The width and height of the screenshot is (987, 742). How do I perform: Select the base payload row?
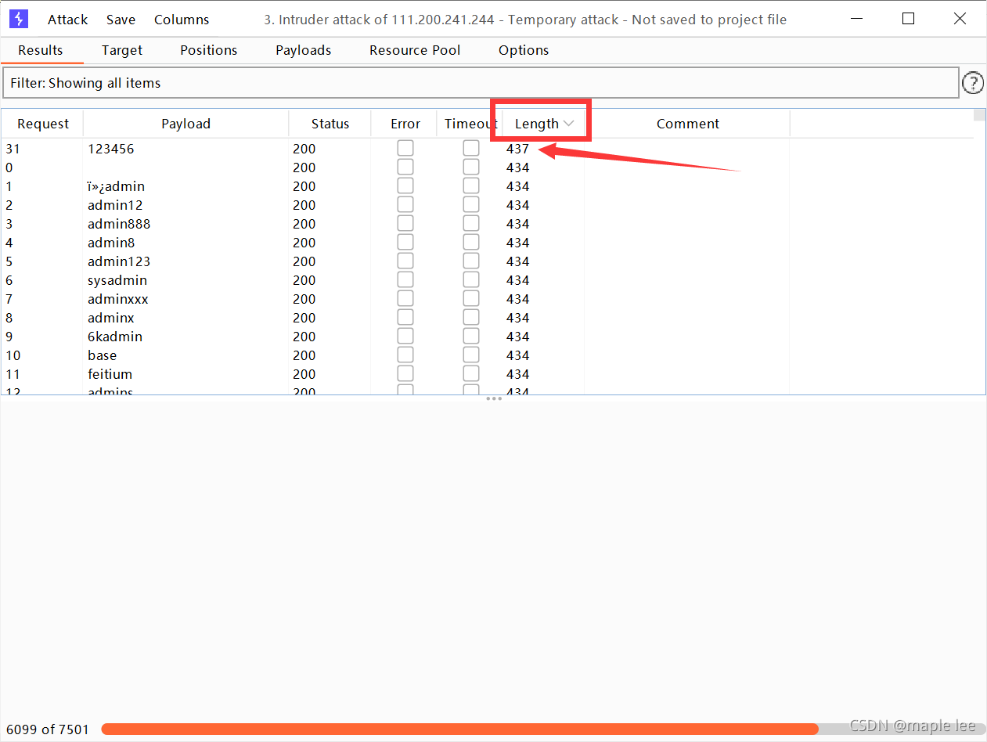tap(488, 355)
